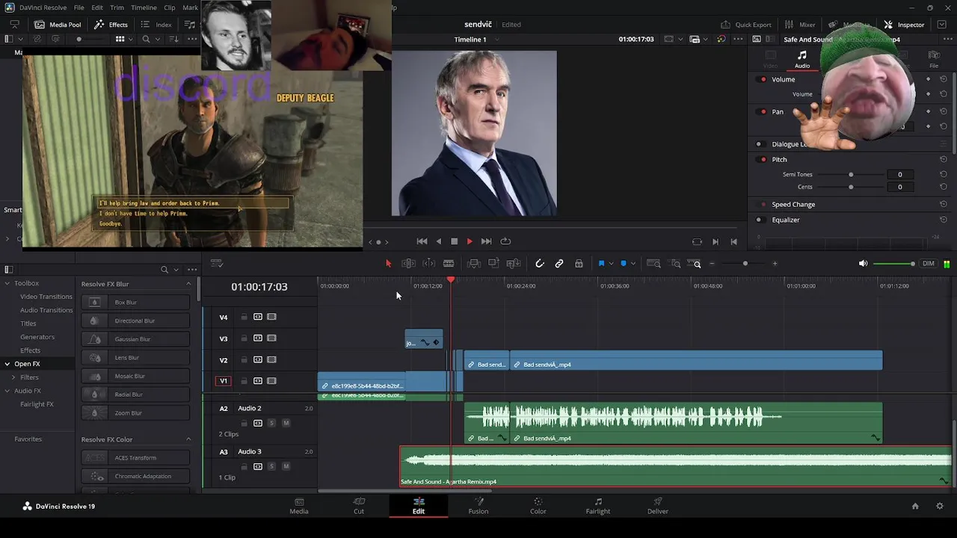This screenshot has width=957, height=538.
Task: Toggle DIM audio button
Action: click(x=929, y=264)
